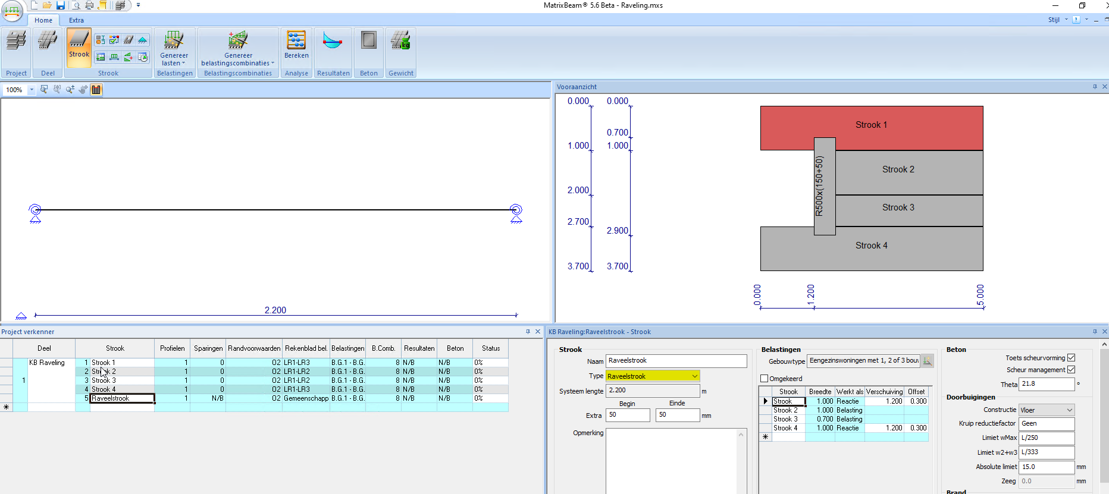Toggle the Scheur management checkbox
This screenshot has width=1109, height=494.
coord(1071,370)
